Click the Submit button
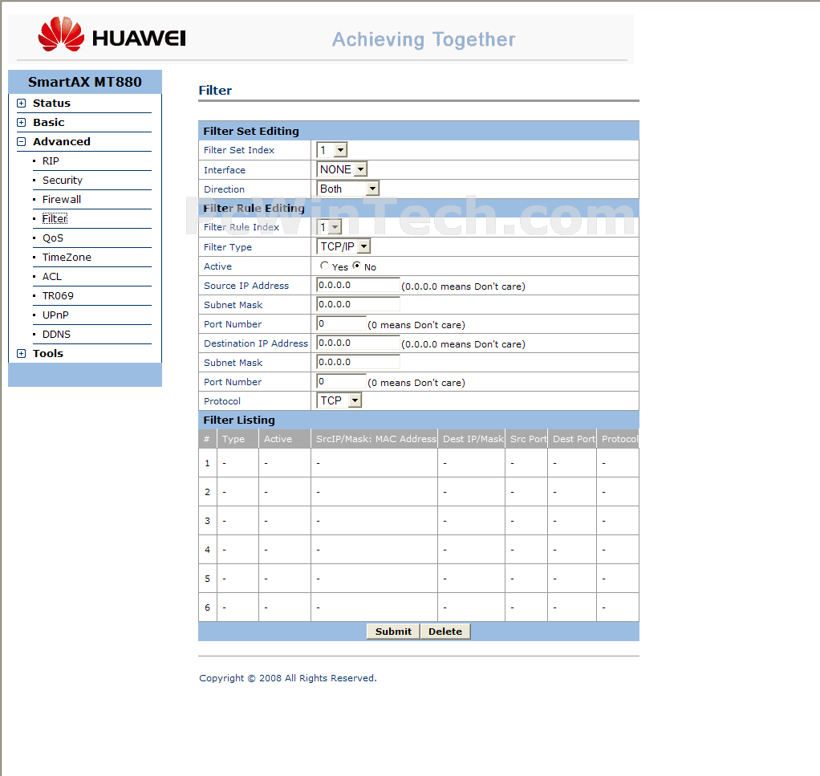The image size is (820, 776). 393,632
